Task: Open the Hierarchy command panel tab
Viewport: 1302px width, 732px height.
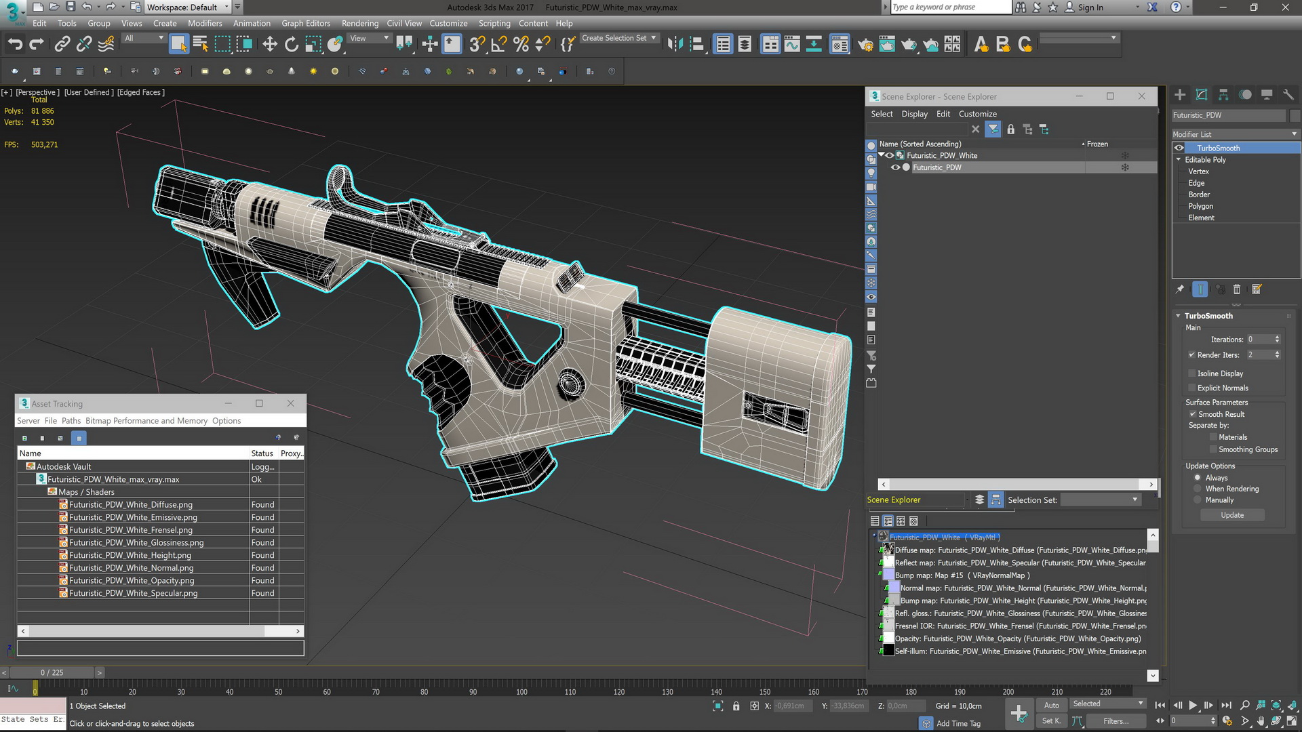Action: 1223,95
